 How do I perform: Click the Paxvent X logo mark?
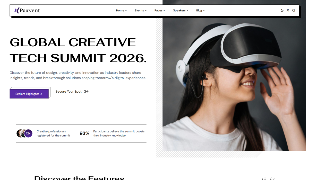pyautogui.click(x=17, y=11)
